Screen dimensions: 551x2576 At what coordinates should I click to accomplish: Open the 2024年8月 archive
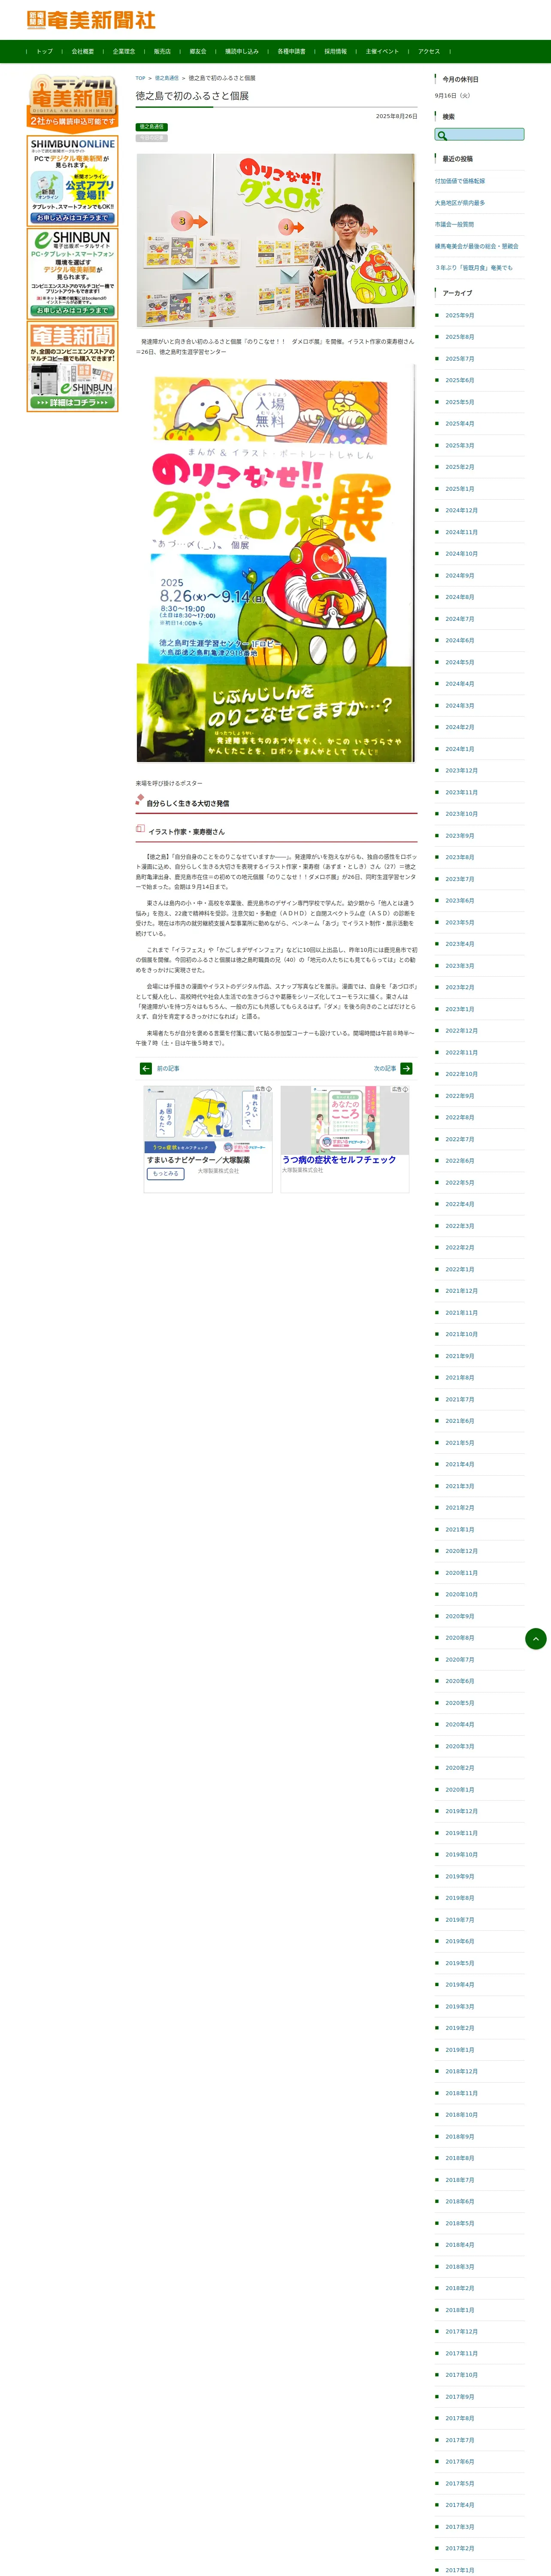coord(460,598)
